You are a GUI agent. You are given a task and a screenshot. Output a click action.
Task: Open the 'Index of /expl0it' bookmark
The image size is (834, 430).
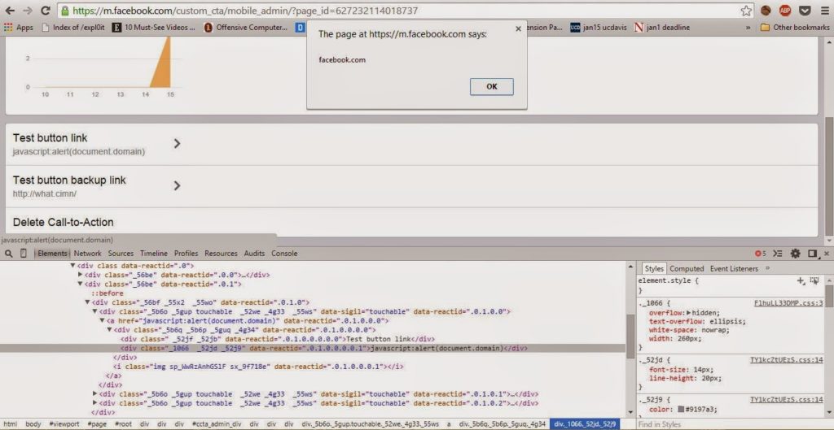pyautogui.click(x=74, y=28)
